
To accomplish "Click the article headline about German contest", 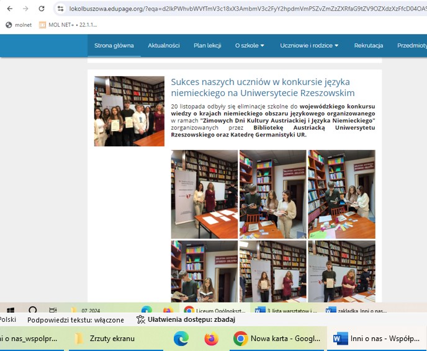I will pyautogui.click(x=263, y=87).
